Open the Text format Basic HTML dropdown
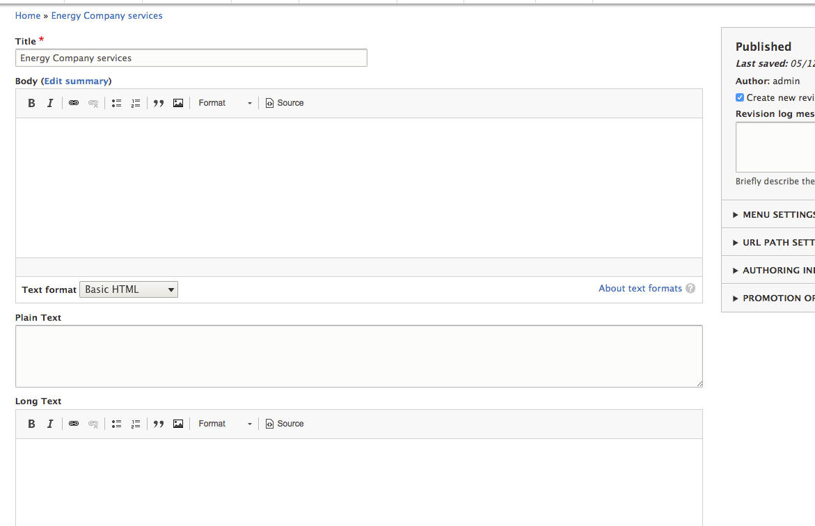The image size is (815, 526). pyautogui.click(x=129, y=289)
